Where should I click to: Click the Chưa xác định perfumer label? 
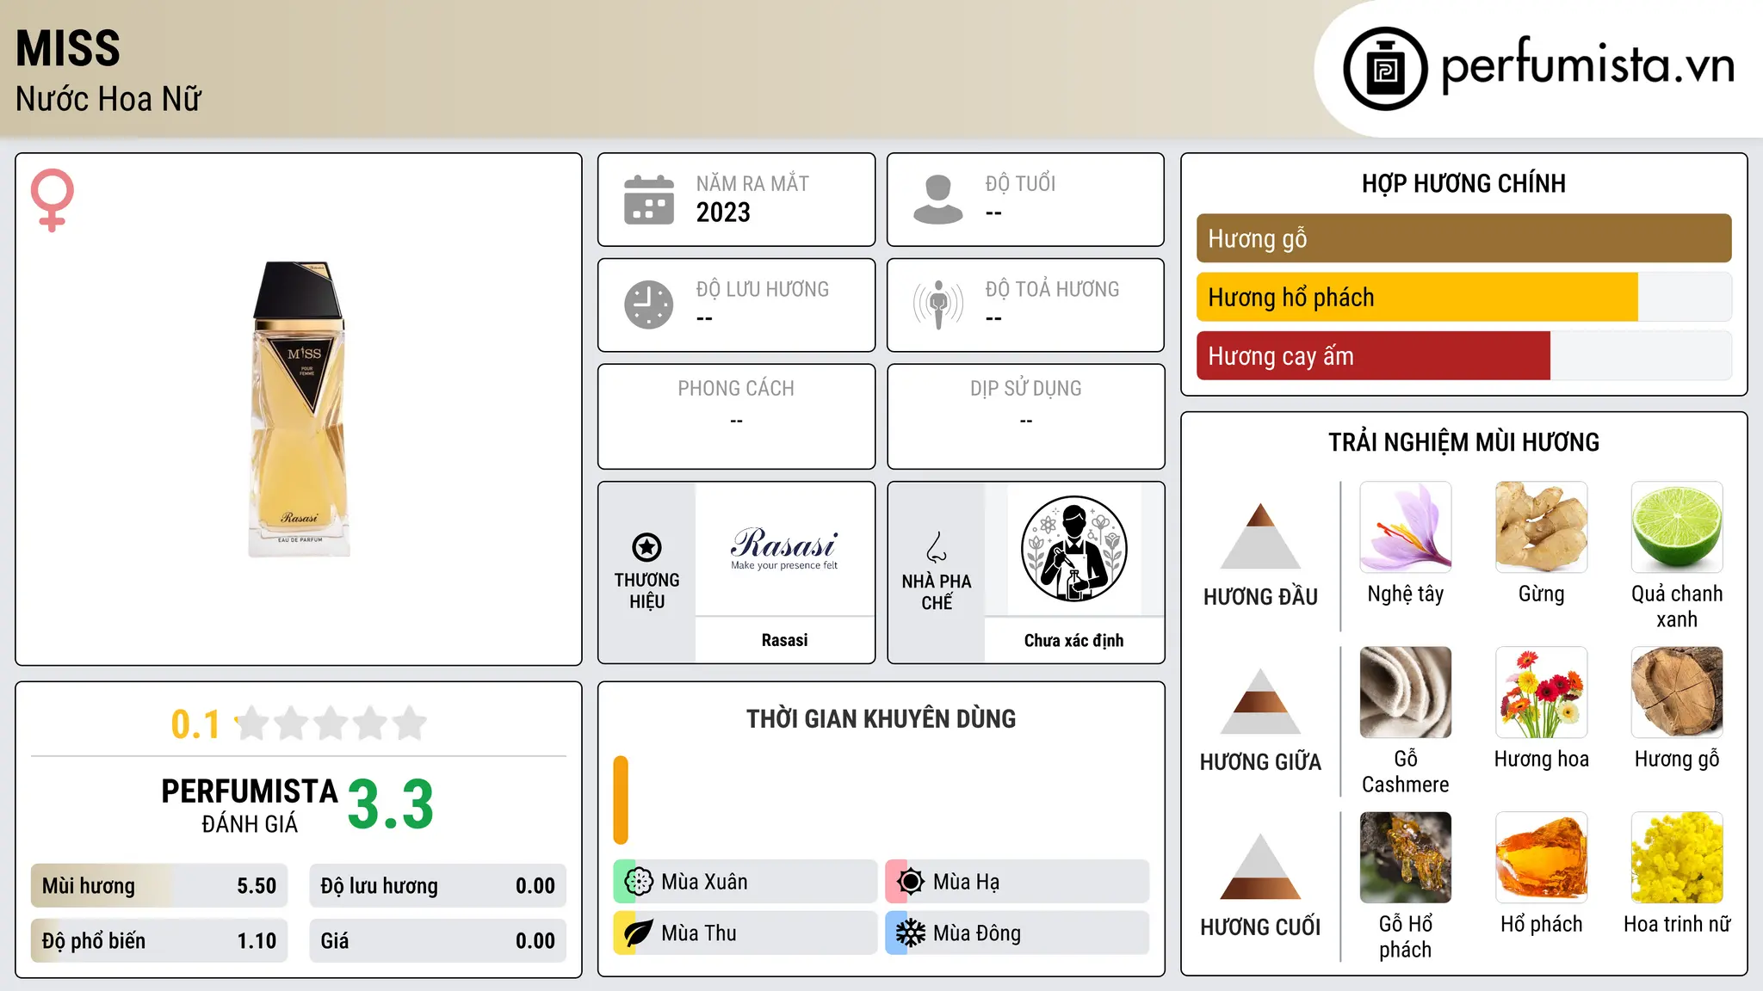pyautogui.click(x=1073, y=640)
